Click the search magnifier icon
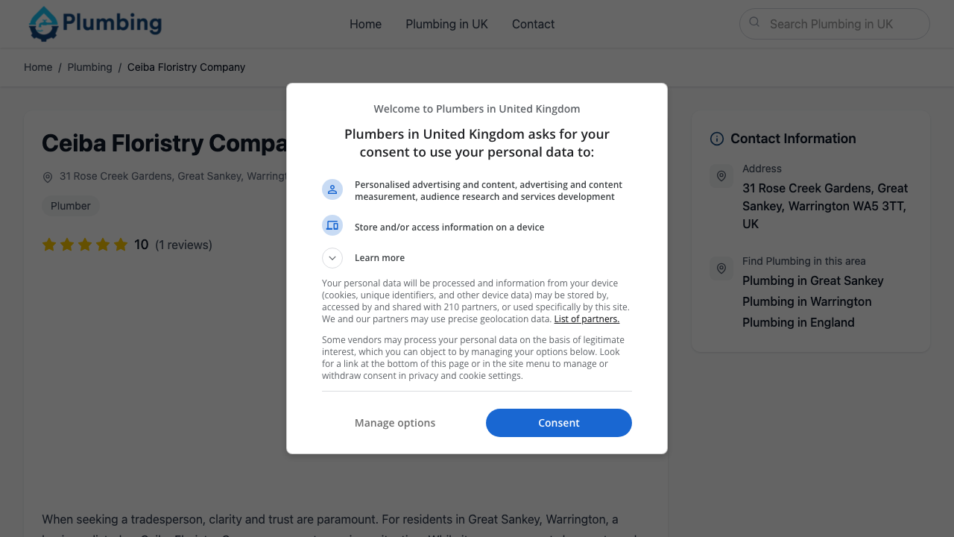954x537 pixels. coord(754,22)
